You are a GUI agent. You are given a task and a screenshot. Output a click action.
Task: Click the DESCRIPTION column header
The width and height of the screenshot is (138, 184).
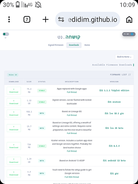pyautogui.click(x=72, y=82)
